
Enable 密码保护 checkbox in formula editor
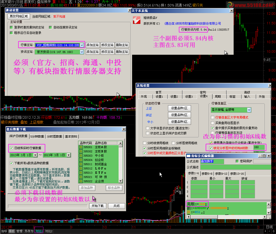pyautogui.click(x=237, y=161)
